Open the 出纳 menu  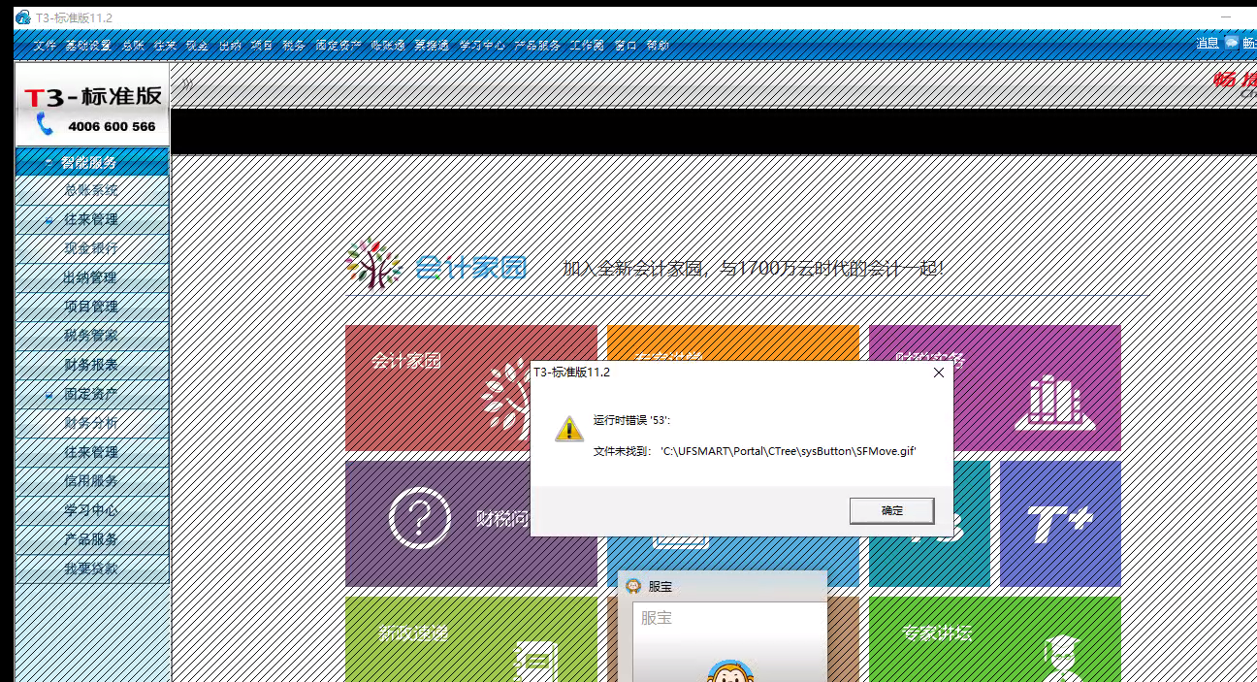click(230, 46)
